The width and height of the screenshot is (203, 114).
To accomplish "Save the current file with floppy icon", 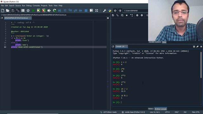I will [13, 10].
